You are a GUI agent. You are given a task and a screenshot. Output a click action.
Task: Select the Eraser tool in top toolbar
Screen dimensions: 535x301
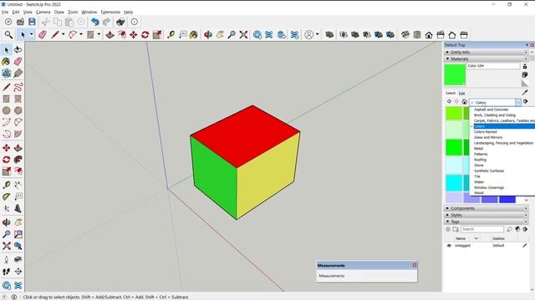[x=43, y=34]
